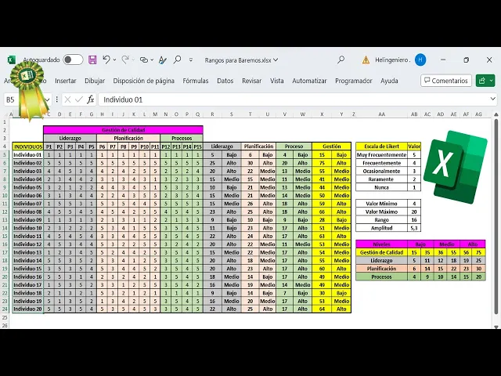Viewport: 501px width, 376px height.
Task: Open the Fórmulas ribbon tab
Action: (196, 81)
